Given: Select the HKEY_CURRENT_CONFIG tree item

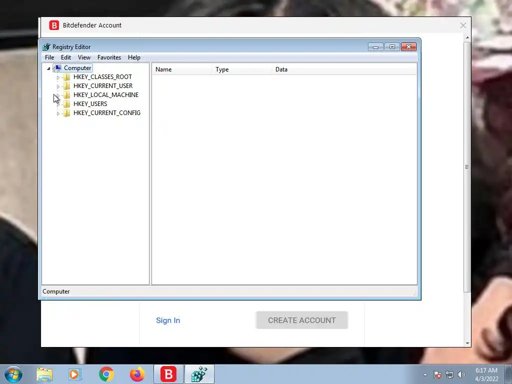Looking at the screenshot, I should (107, 113).
